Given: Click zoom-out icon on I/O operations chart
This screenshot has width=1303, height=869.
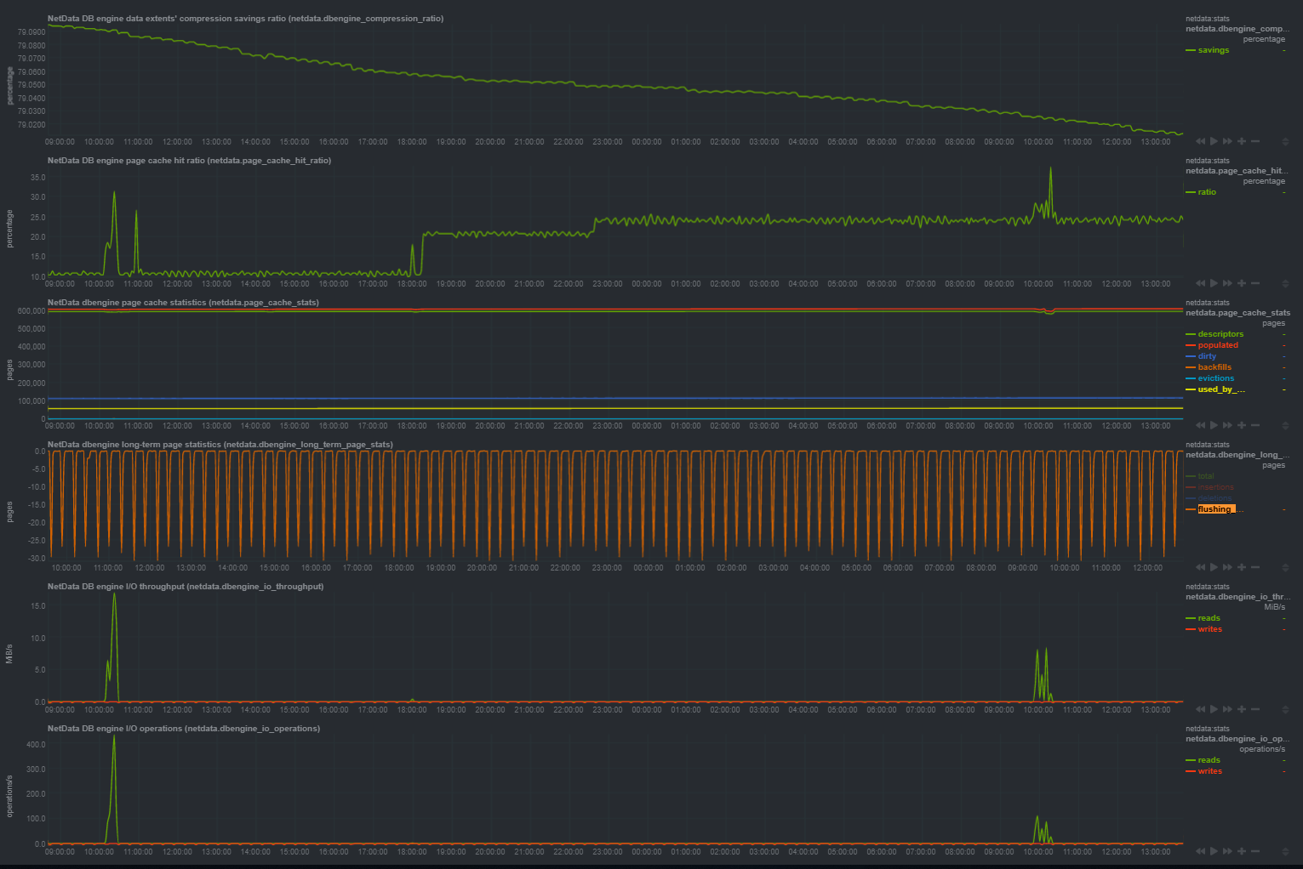Looking at the screenshot, I should (1255, 850).
